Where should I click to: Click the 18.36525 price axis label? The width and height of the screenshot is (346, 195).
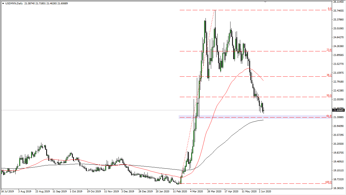coord(338,188)
